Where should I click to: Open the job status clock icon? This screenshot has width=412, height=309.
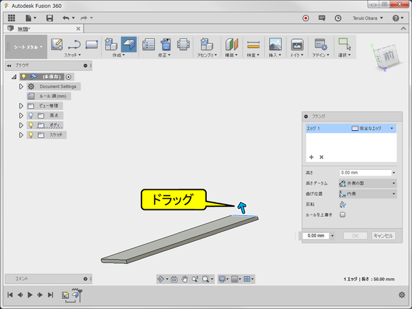[338, 18]
